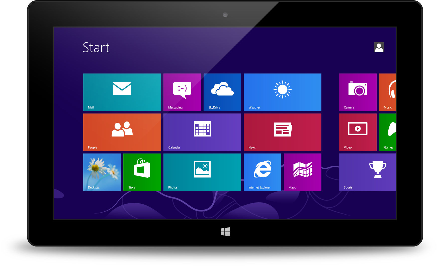This screenshot has width=437, height=266.
Task: Open the Music tile
Action: pyautogui.click(x=387, y=92)
